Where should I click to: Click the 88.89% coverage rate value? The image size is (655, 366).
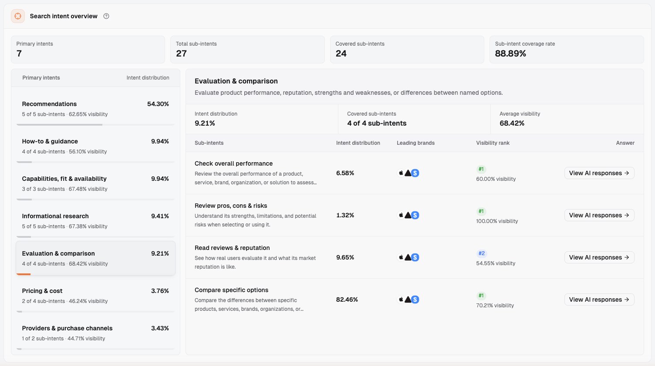point(510,53)
